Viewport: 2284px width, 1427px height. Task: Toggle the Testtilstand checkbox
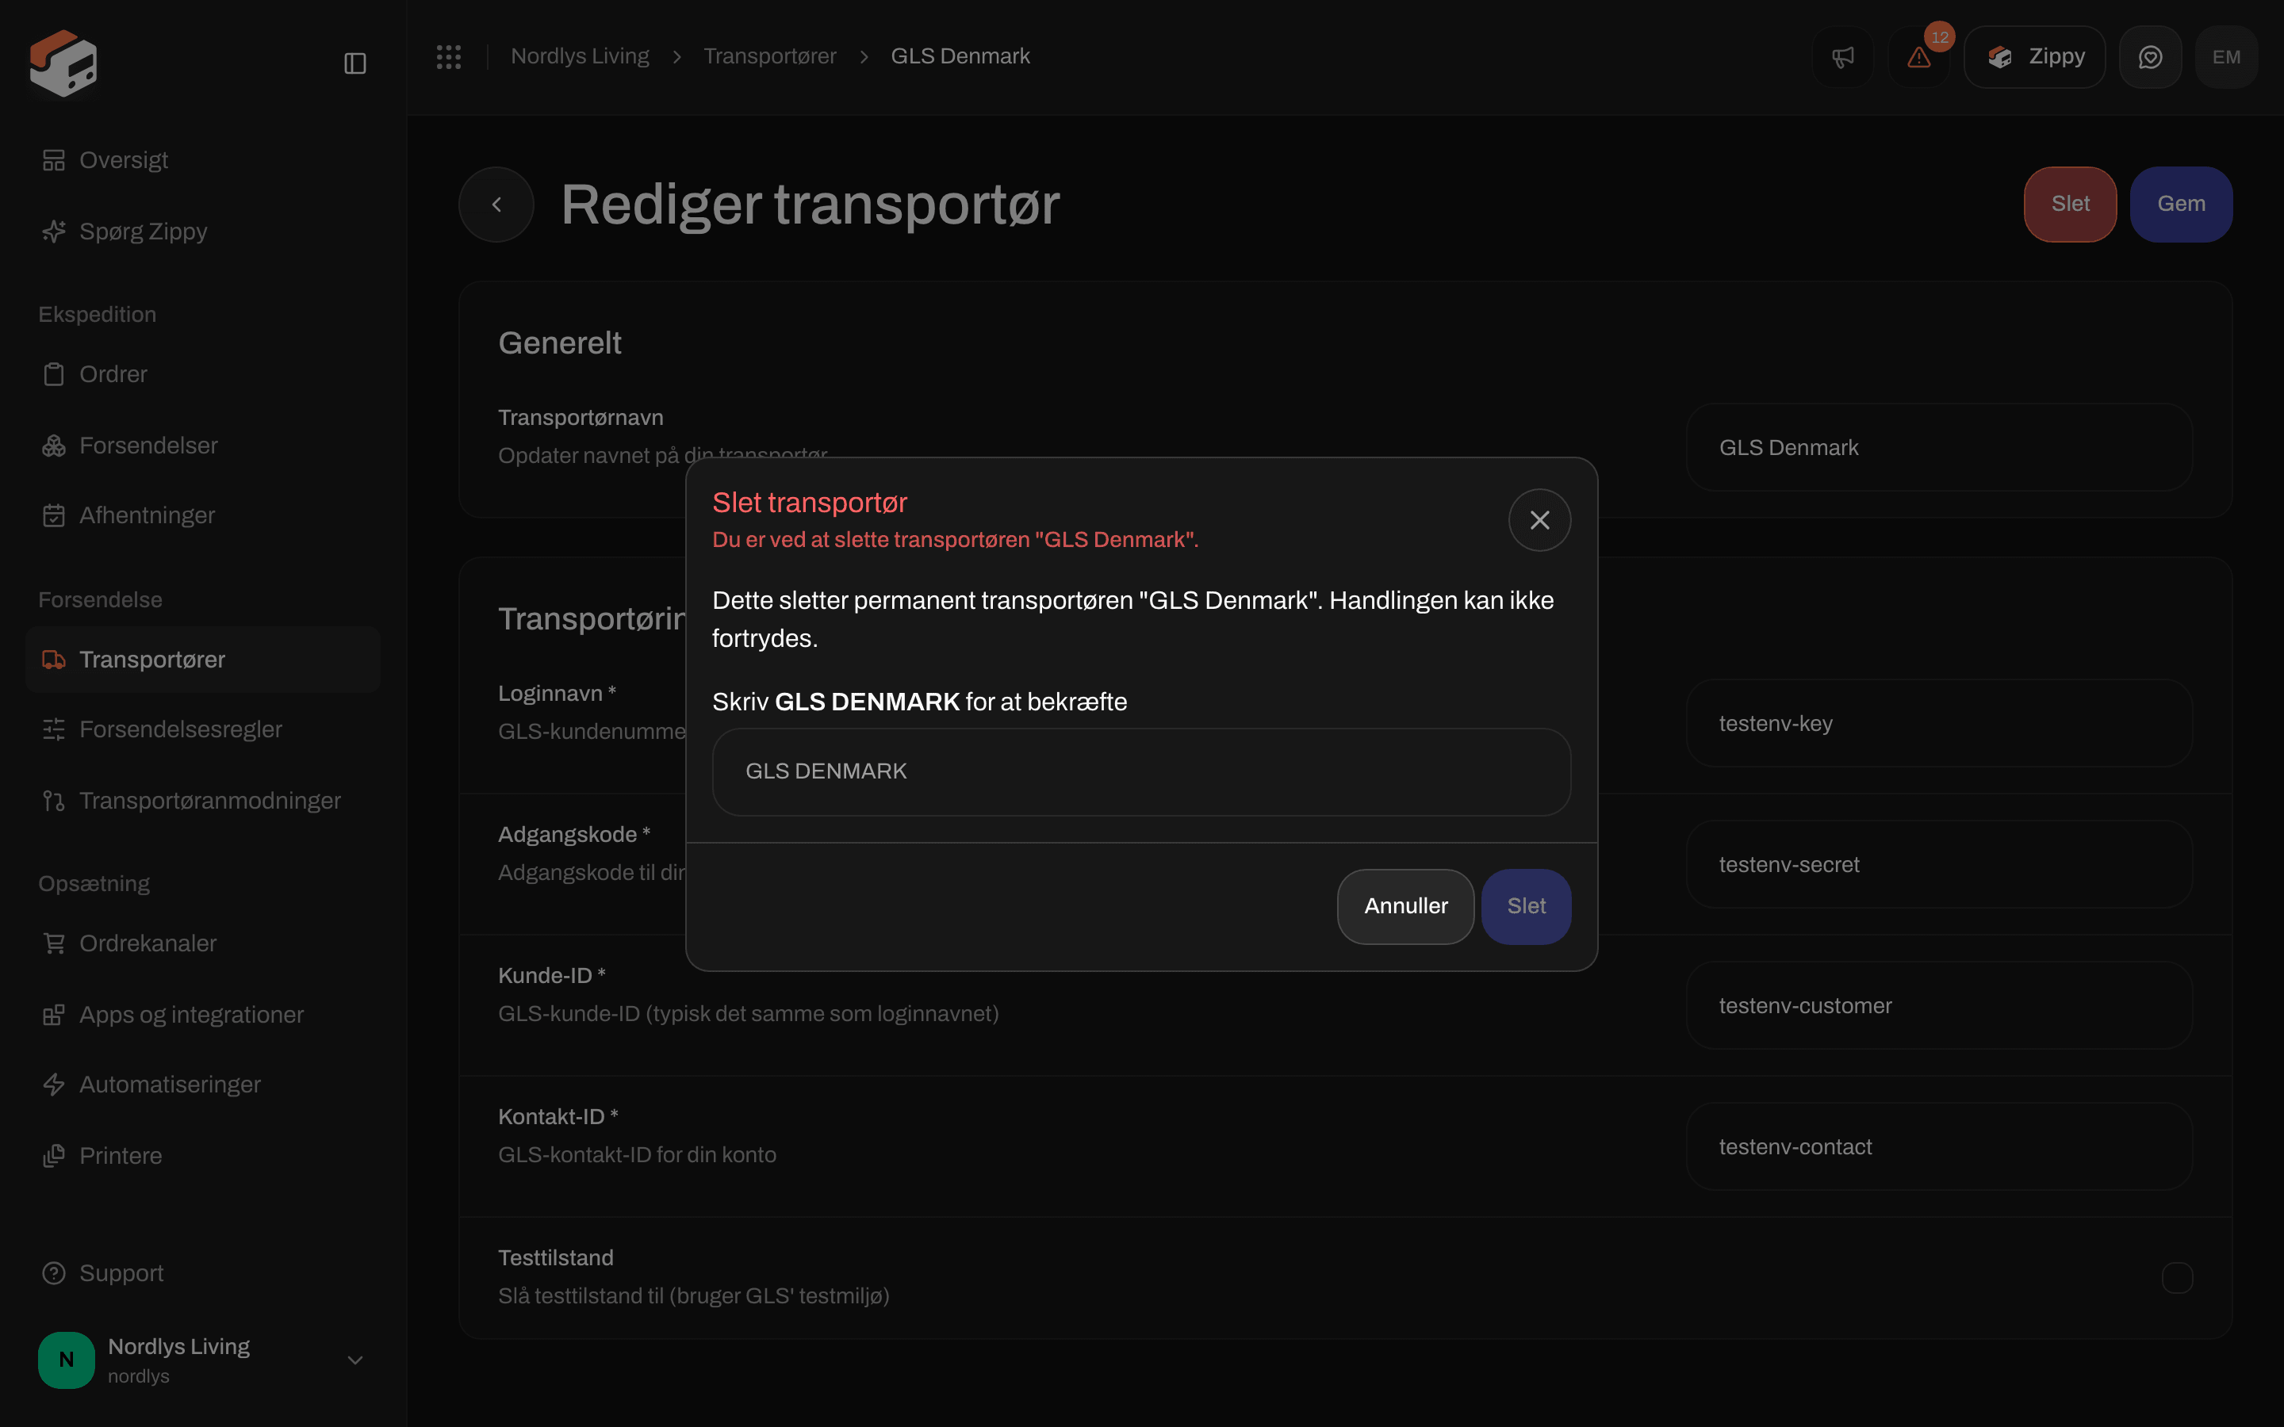(2176, 1278)
